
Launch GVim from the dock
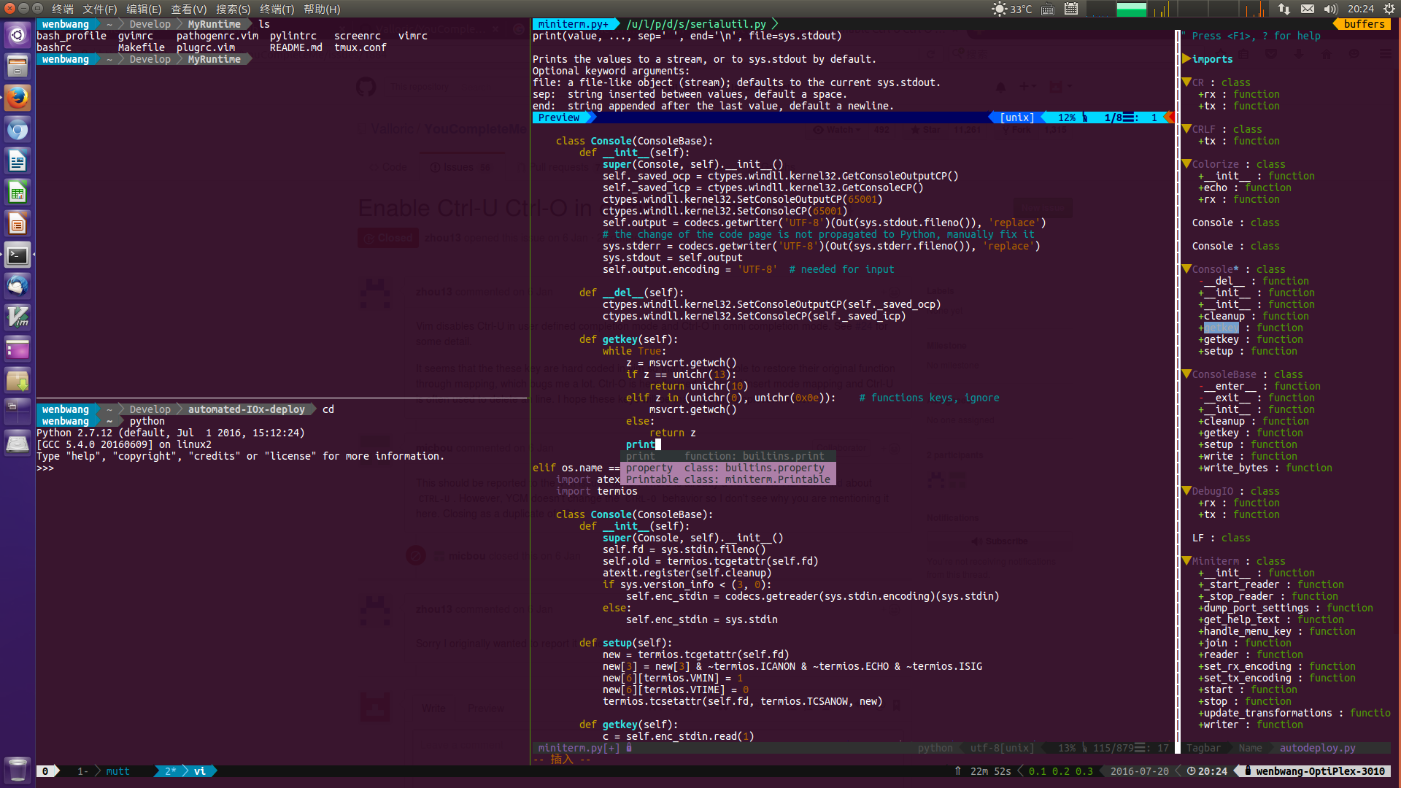click(18, 317)
